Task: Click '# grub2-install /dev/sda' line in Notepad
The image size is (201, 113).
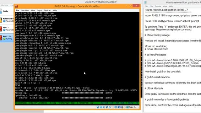Action: pos(157,77)
